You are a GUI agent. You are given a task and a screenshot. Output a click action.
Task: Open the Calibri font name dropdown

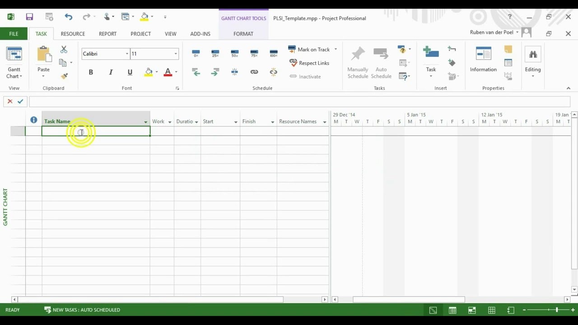coord(127,54)
